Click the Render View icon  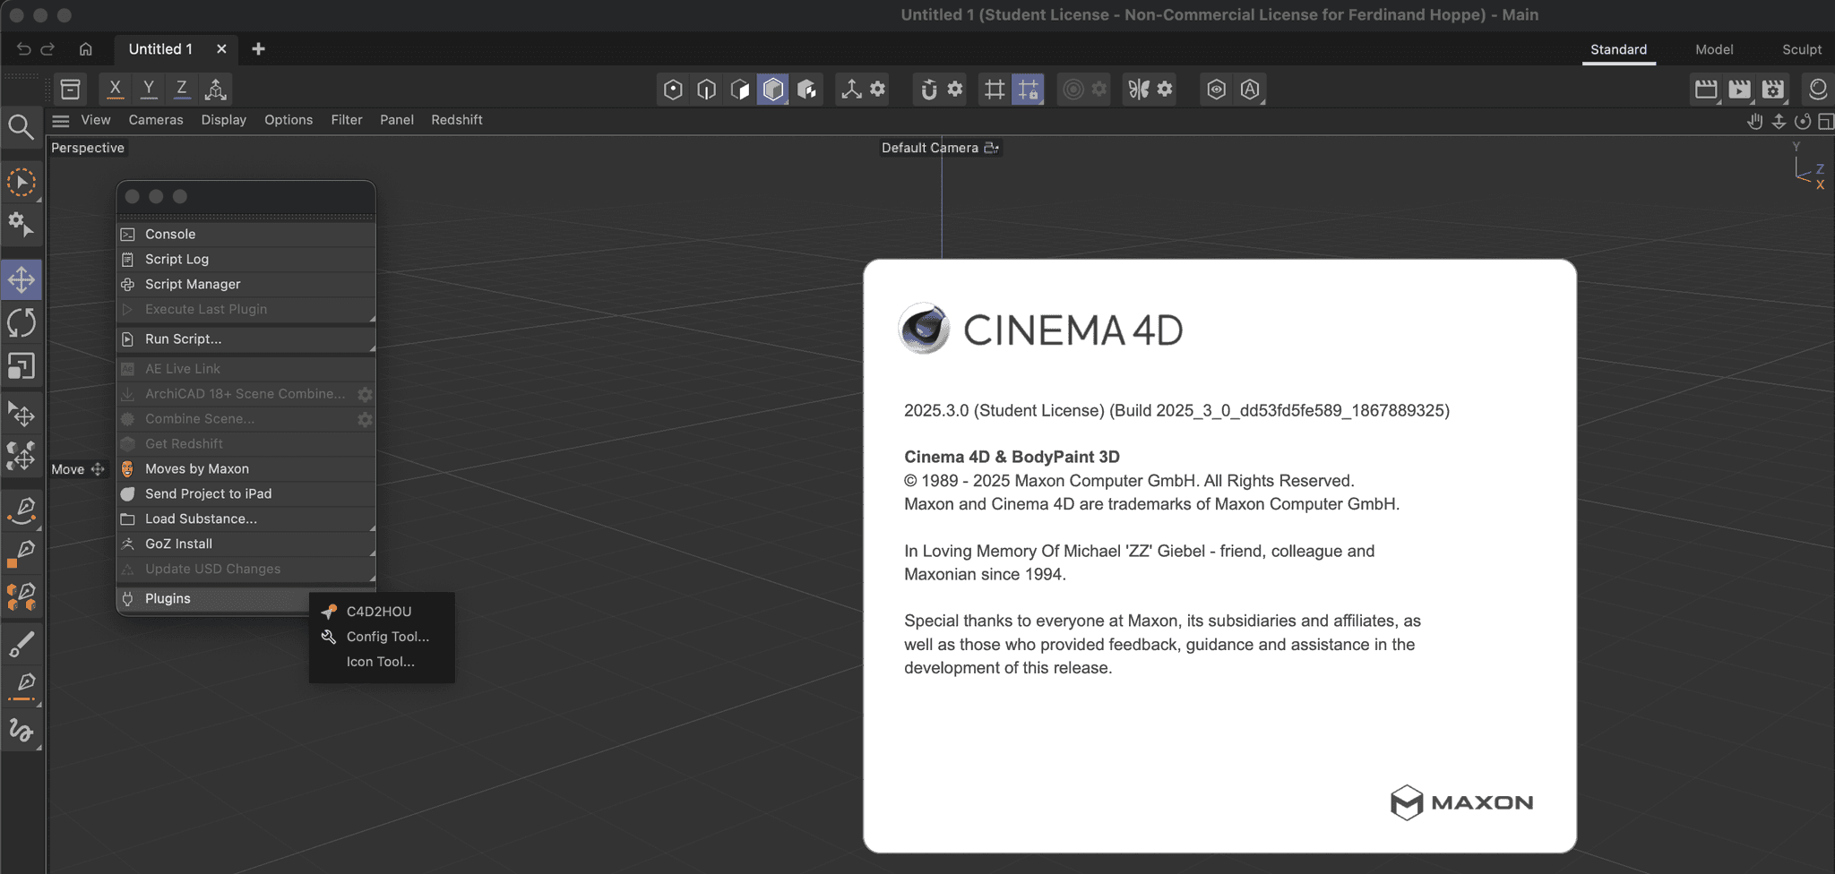tap(1707, 90)
